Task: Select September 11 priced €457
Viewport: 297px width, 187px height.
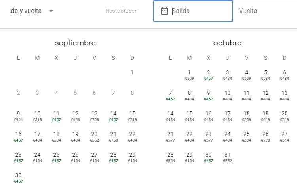Action: tap(56, 116)
